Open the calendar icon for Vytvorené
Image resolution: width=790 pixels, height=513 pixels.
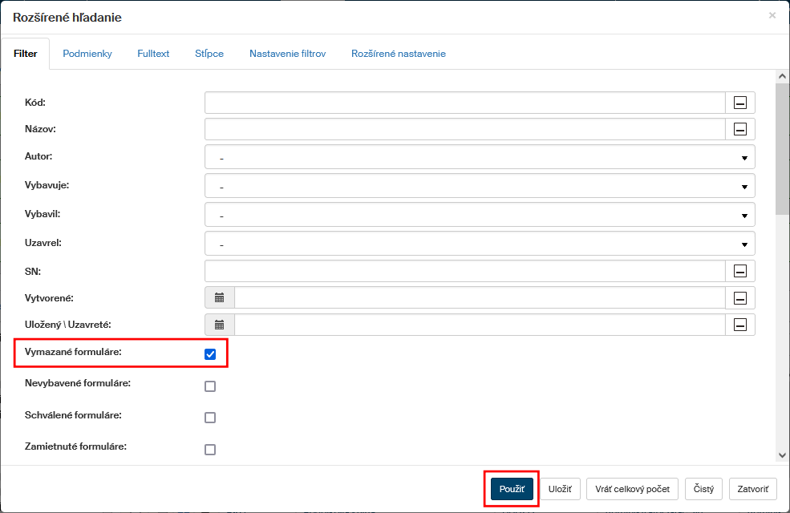pyautogui.click(x=220, y=298)
